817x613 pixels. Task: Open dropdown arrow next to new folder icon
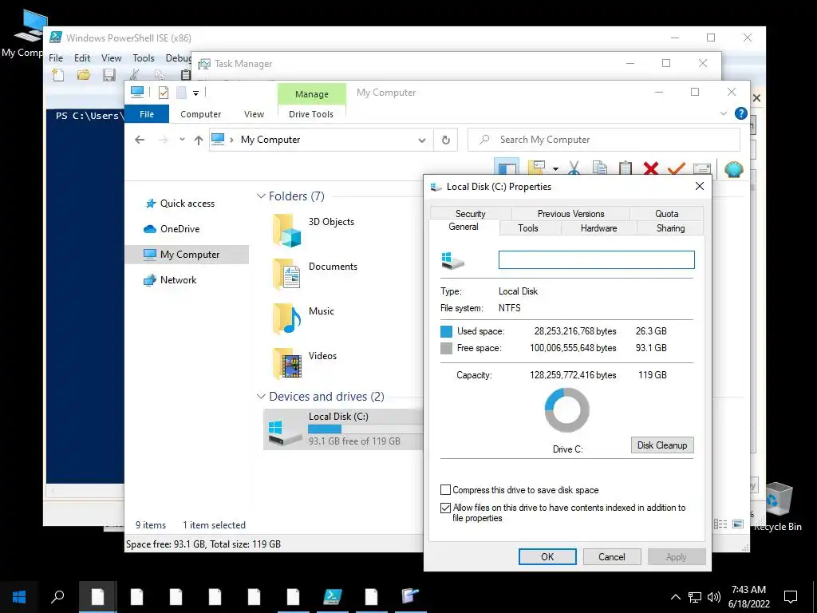[555, 169]
